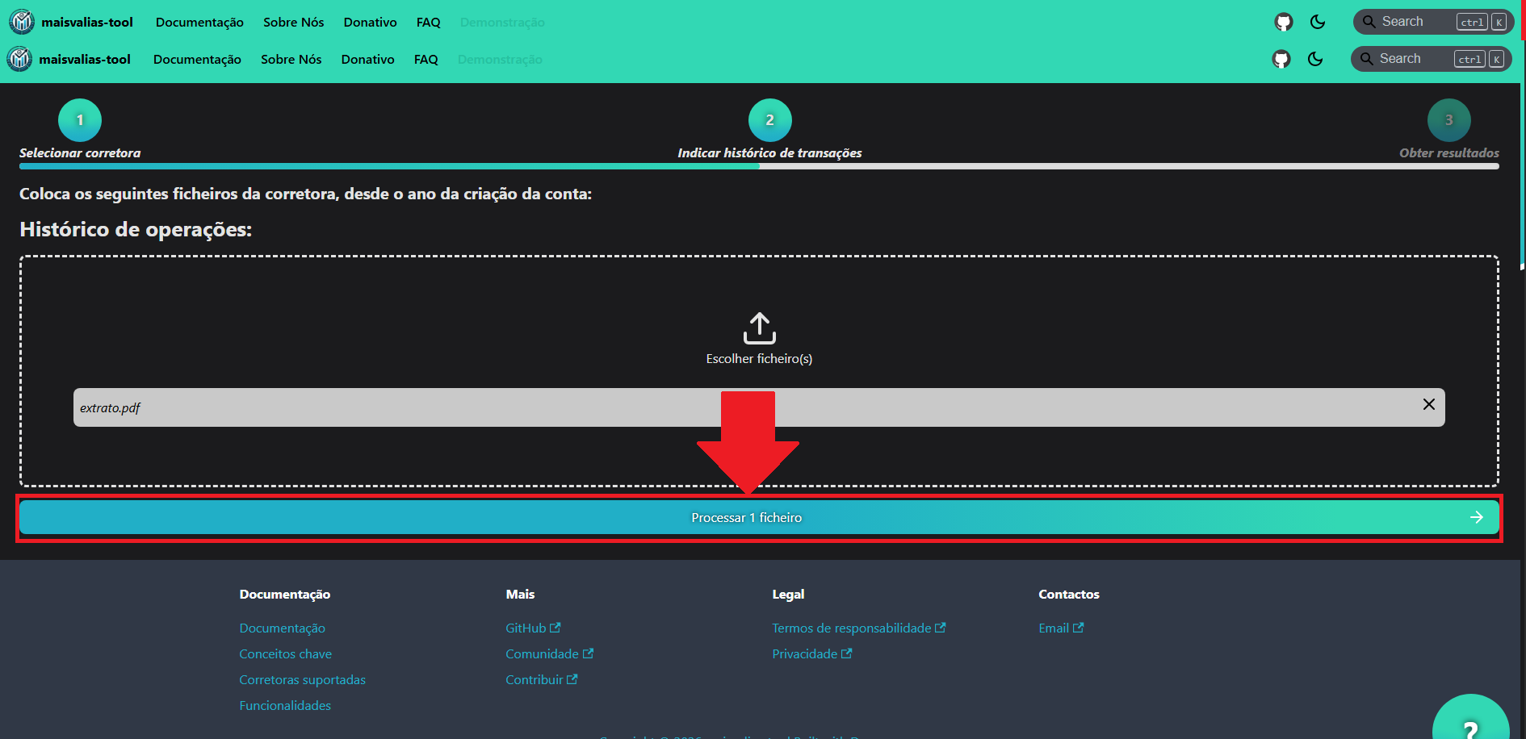Click the external link icon beside Email
1526x739 pixels.
pos(1078,628)
